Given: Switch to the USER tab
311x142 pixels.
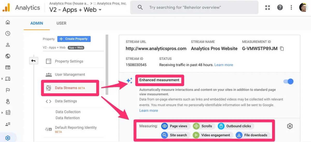Looking at the screenshot, I should point(61,23).
